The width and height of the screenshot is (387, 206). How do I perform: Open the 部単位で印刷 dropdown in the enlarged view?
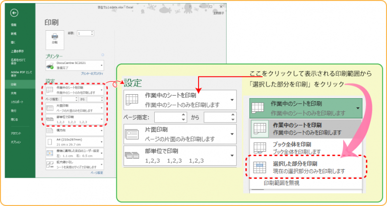point(232,156)
